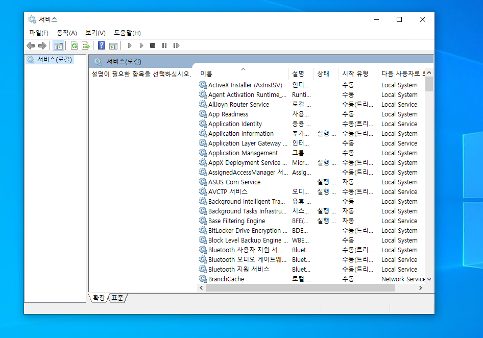Click Network Service in BranchCache row
Viewport: 483px width, 338px height.
coord(403,279)
